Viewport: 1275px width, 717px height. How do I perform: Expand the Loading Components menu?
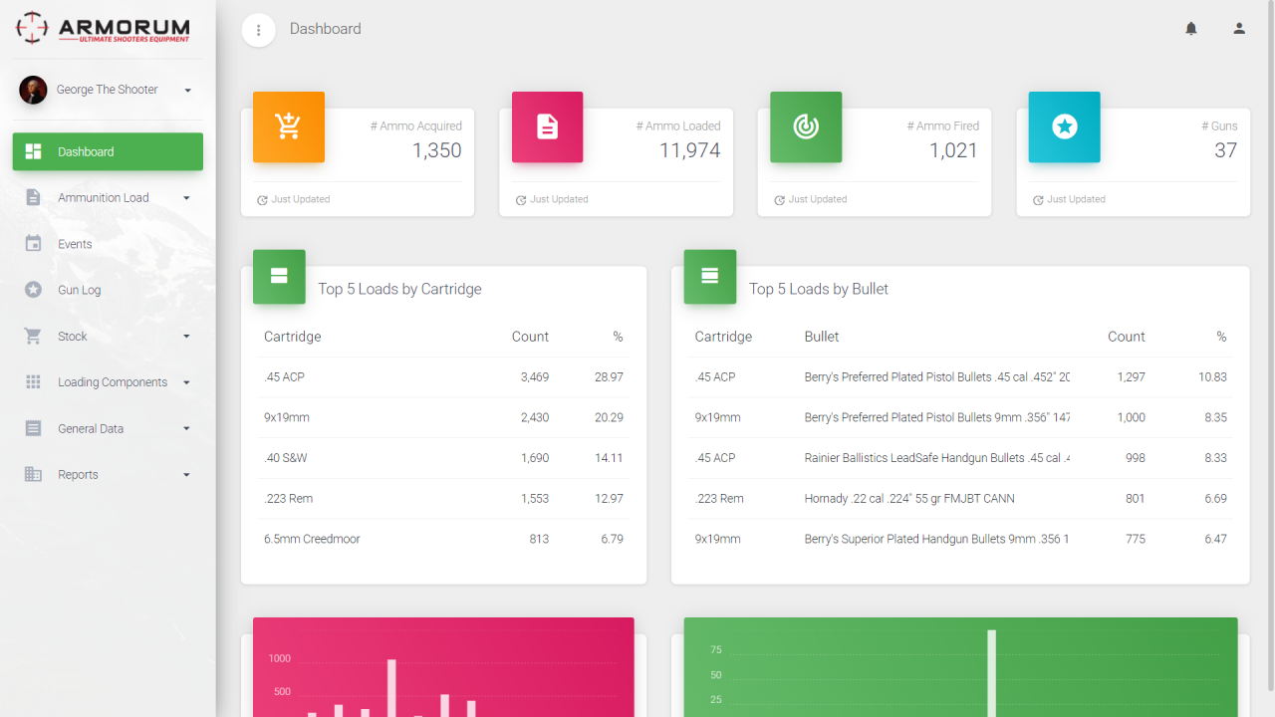(108, 382)
